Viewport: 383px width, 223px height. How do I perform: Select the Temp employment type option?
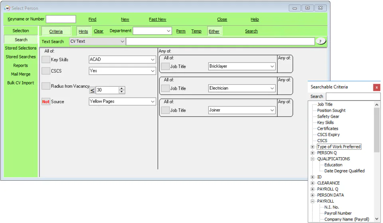pyautogui.click(x=196, y=31)
